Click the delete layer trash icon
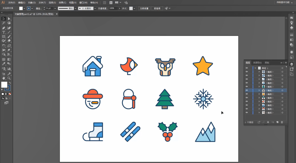 [x=282, y=122]
